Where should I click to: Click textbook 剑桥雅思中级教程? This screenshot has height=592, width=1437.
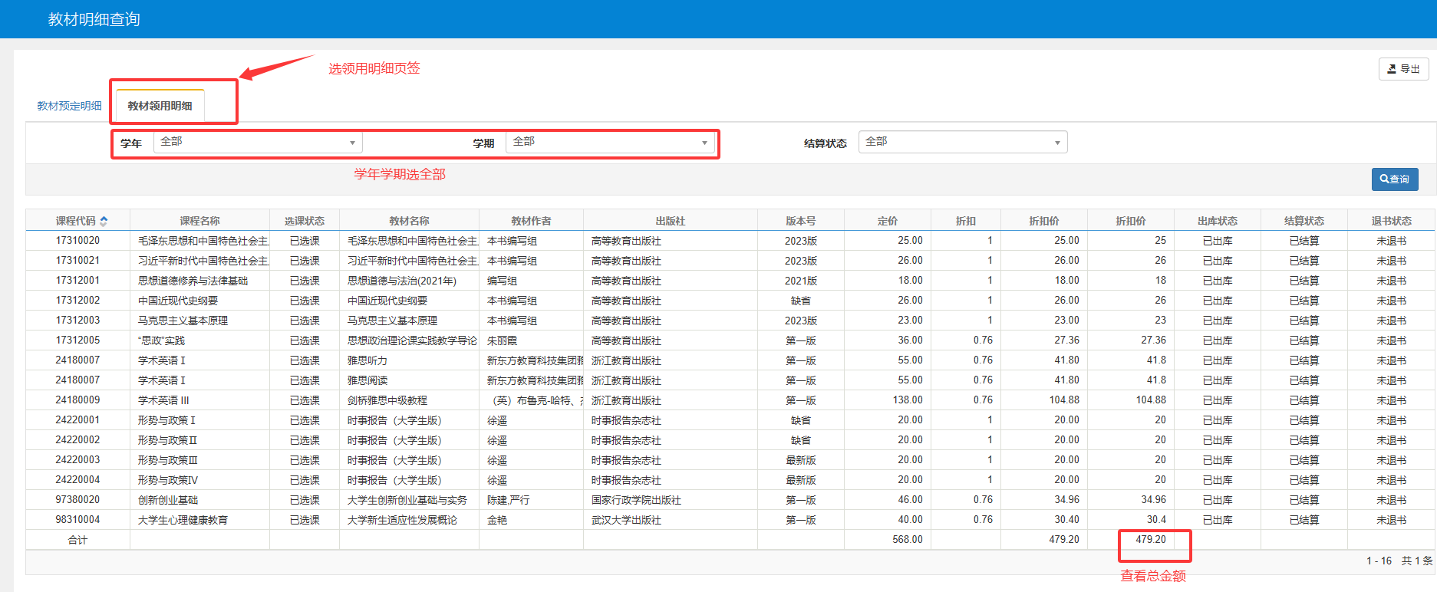tap(387, 400)
